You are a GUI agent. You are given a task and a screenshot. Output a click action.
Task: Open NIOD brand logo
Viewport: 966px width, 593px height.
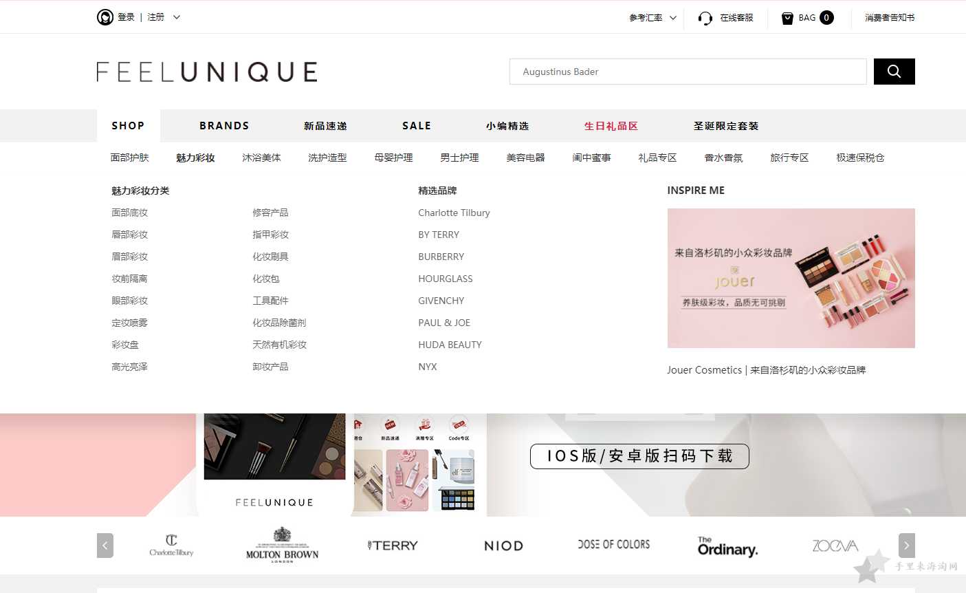[503, 546]
